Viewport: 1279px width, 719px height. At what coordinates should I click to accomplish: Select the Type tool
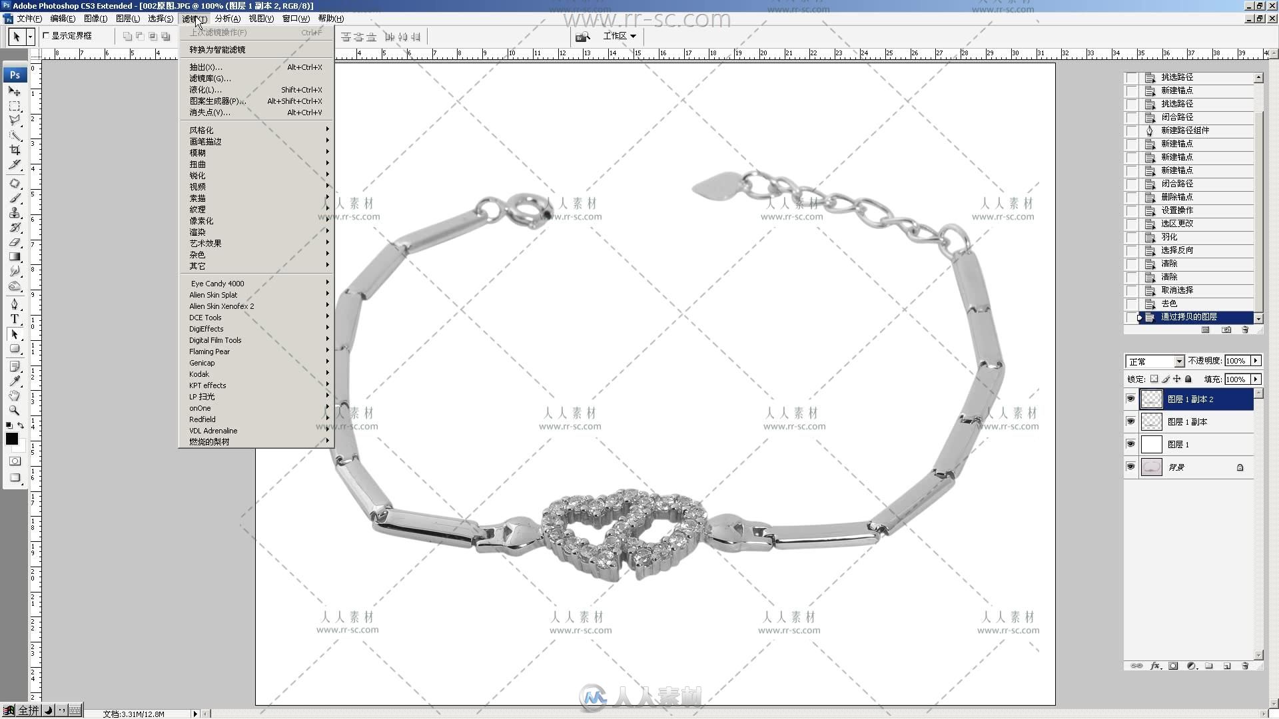(15, 319)
